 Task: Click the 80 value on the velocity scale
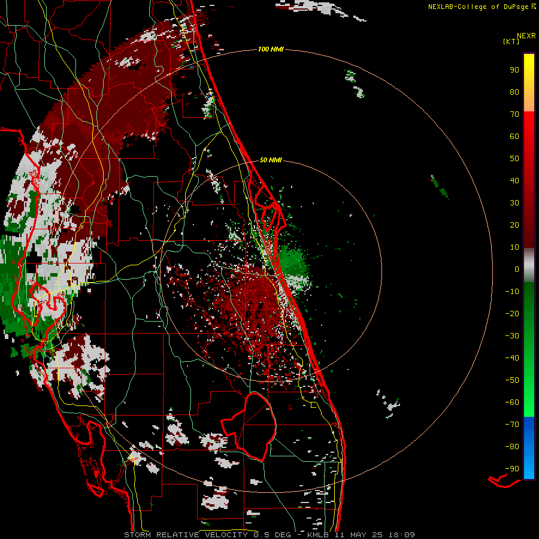click(x=514, y=92)
